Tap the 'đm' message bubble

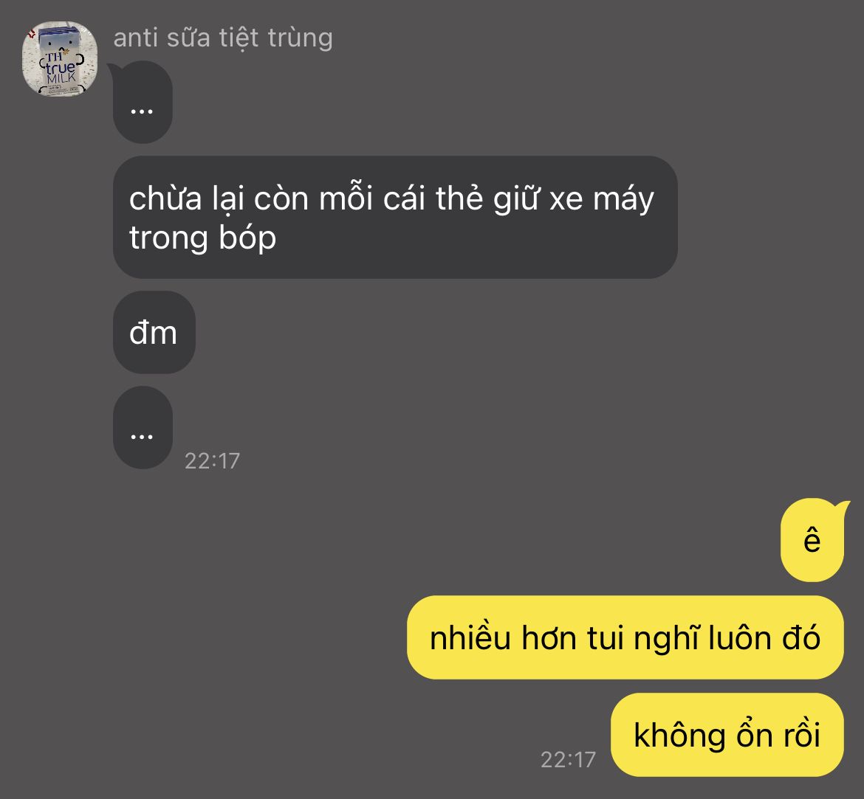coord(154,333)
